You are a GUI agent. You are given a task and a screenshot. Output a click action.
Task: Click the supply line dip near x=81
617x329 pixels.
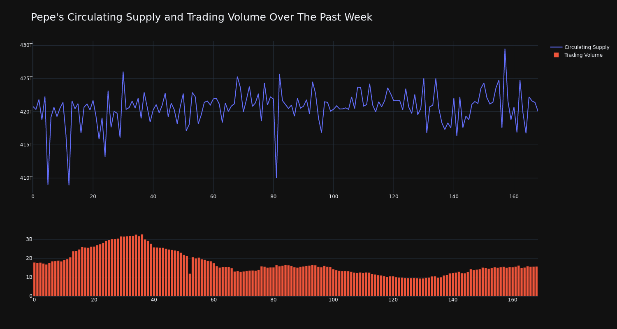276,178
